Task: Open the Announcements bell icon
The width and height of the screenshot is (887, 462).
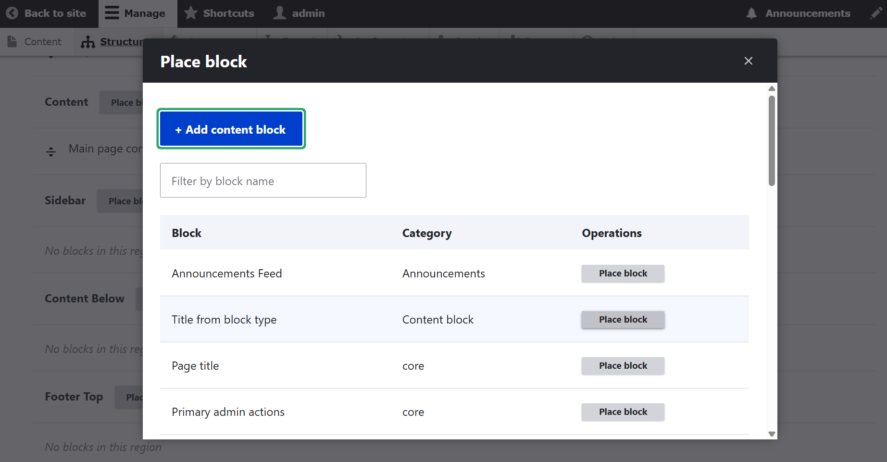Action: coord(751,13)
